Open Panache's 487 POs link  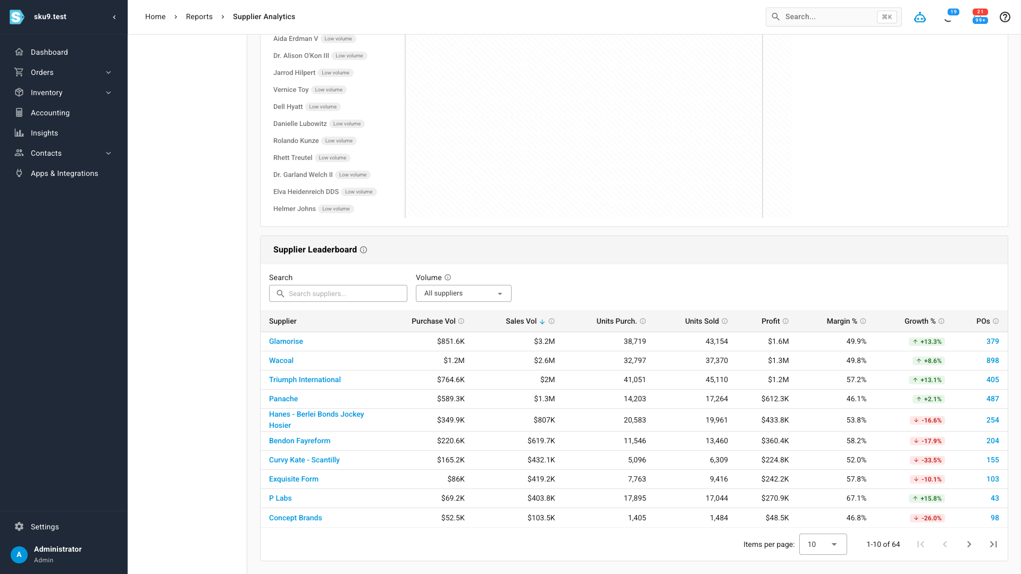[993, 399]
